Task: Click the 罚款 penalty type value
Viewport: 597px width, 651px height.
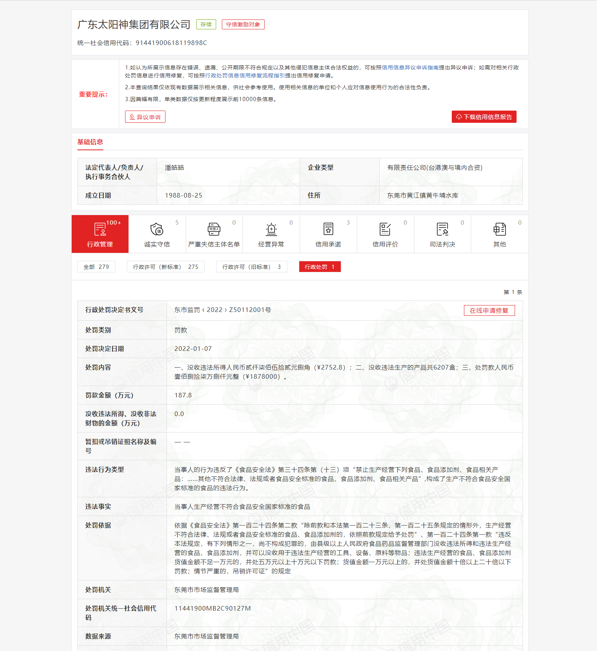Action: click(x=181, y=330)
